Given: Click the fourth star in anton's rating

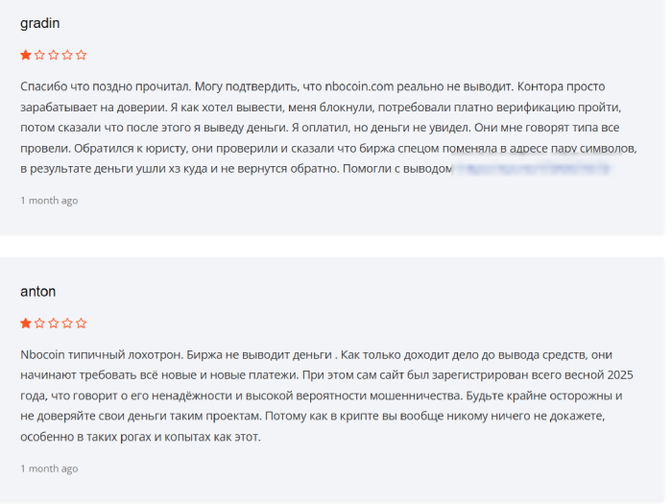Looking at the screenshot, I should (67, 324).
